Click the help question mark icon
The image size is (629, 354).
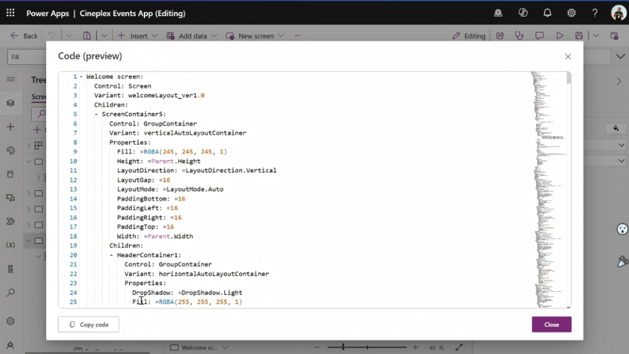(x=595, y=13)
